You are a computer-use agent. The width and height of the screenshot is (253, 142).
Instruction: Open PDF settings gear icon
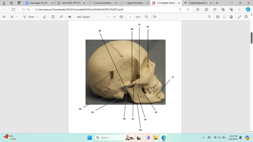(x=246, y=17)
